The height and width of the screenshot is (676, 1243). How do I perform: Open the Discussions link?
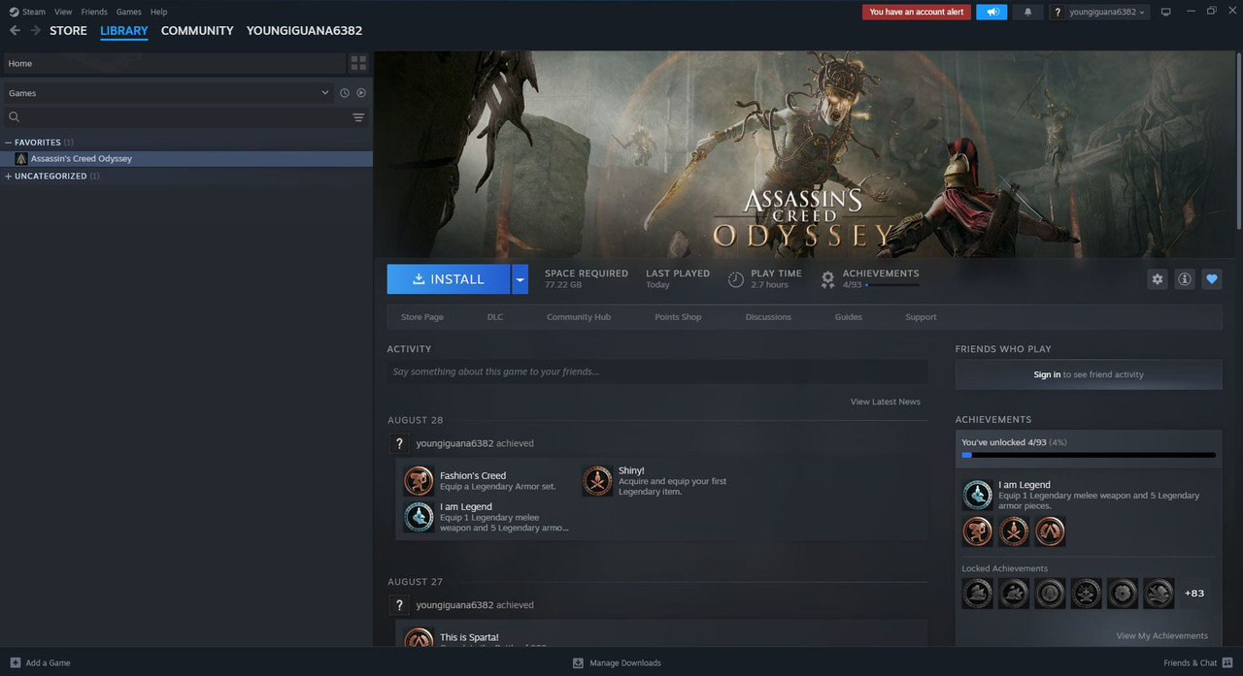click(x=768, y=317)
